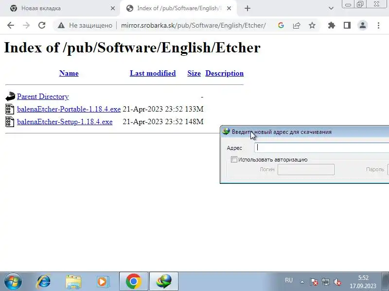Click the Parent Directory back-arrow icon
This screenshot has width=389, height=291.
pos(10,97)
